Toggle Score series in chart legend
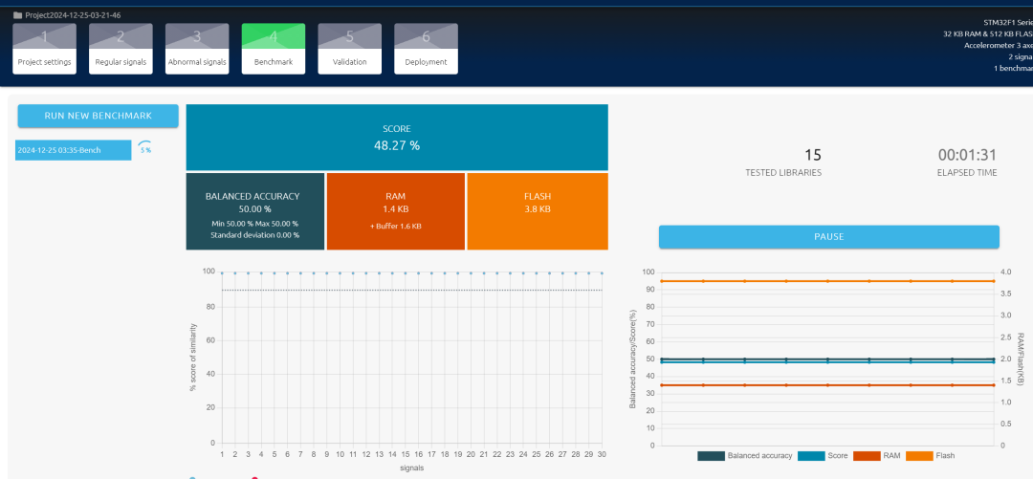Viewport: 1033px width, 479px height. tap(812, 456)
